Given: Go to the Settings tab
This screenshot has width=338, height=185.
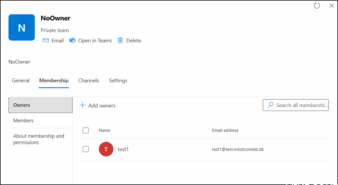Looking at the screenshot, I should (x=118, y=81).
